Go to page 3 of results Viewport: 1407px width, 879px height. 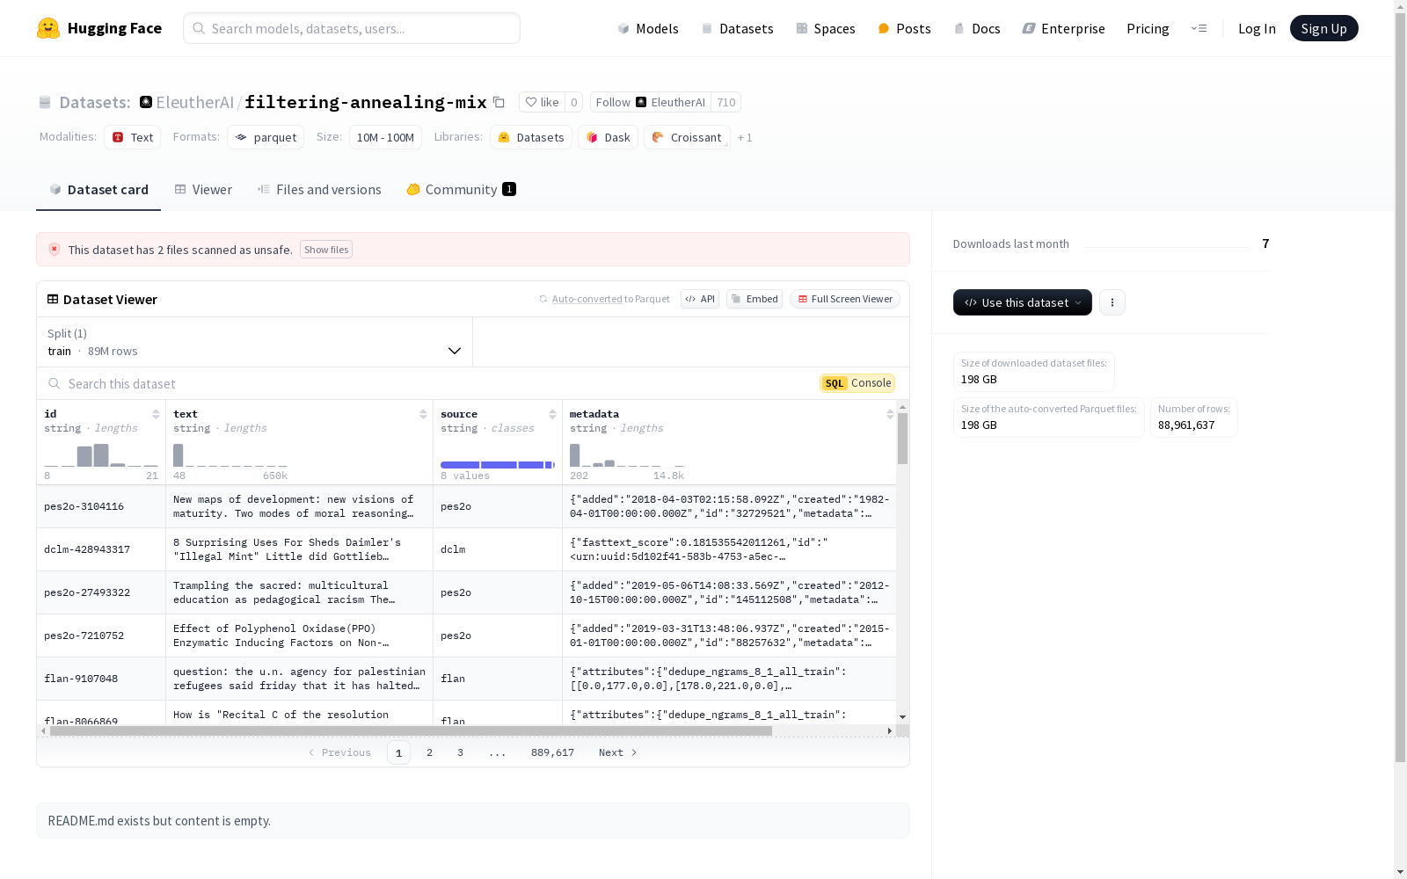point(460,752)
